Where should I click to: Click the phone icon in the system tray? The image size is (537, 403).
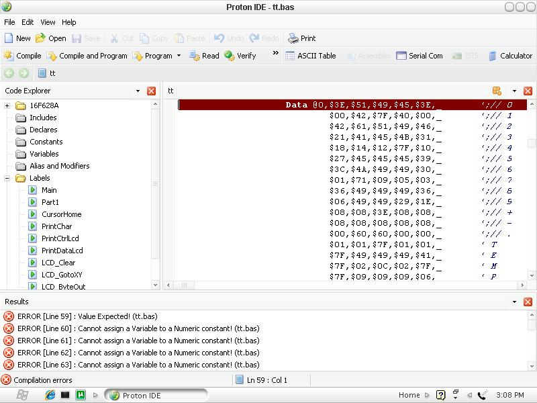[x=483, y=395]
